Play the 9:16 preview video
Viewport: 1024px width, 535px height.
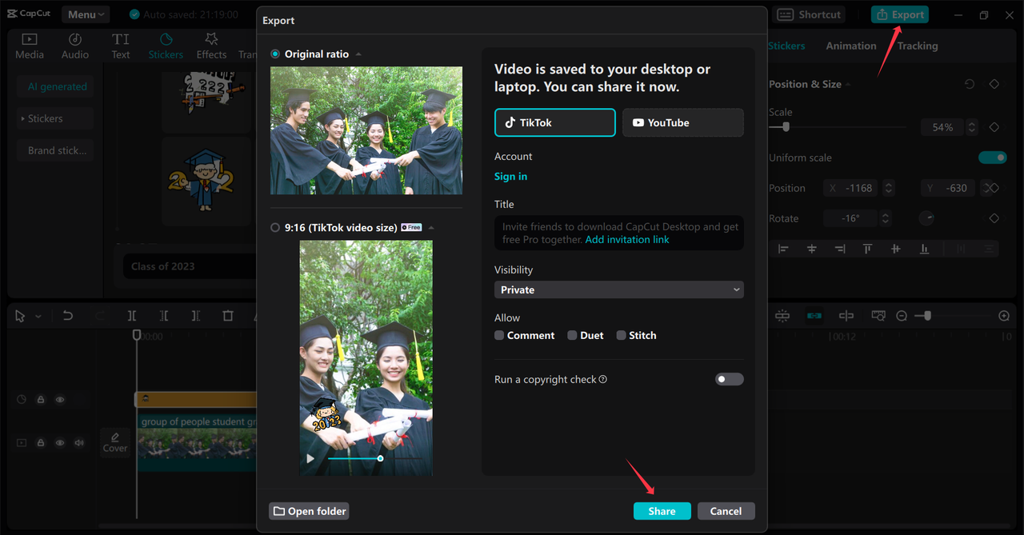click(x=310, y=459)
